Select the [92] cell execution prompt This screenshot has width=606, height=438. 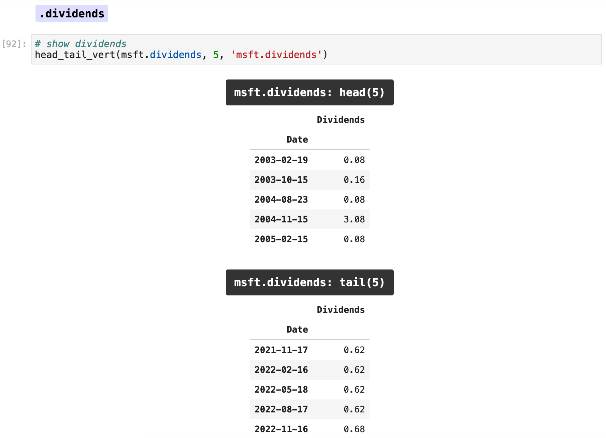(14, 44)
